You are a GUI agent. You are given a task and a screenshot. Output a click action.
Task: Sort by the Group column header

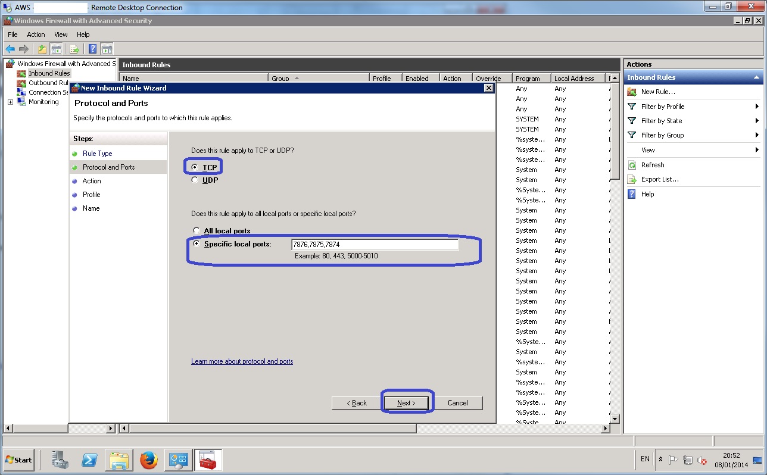(x=319, y=78)
